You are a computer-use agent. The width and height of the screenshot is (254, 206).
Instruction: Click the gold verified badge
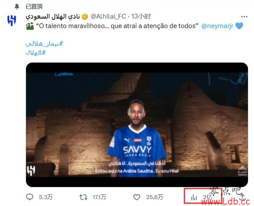[x=85, y=16]
